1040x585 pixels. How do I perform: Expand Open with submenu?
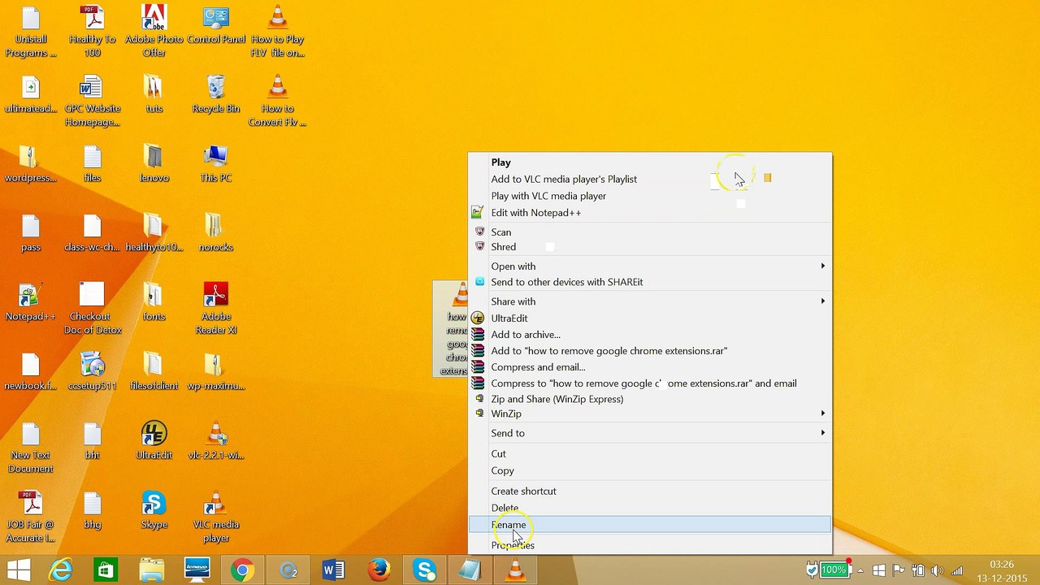click(x=650, y=266)
